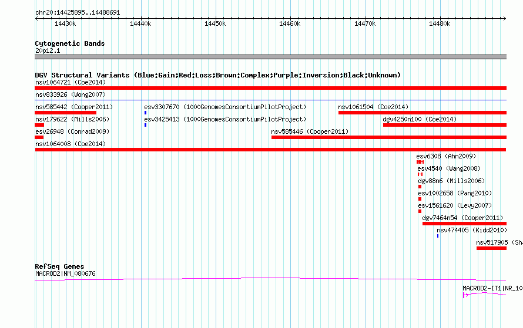Click the esv1002658 (Pang2010) label
523x328 pixels.
coord(455,193)
